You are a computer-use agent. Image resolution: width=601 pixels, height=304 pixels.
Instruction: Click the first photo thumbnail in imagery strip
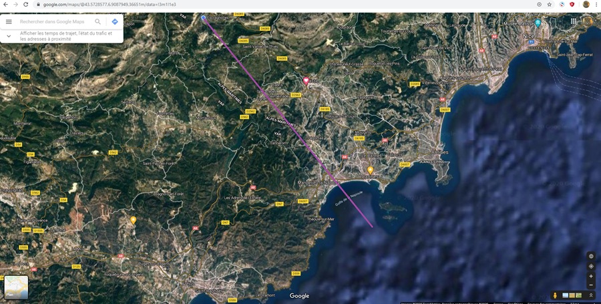click(566, 295)
